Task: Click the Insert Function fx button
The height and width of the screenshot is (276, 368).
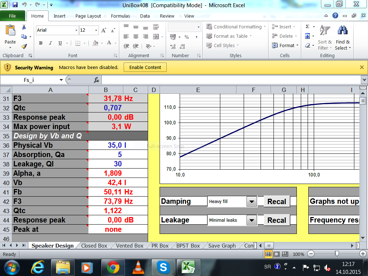Action: tap(96, 80)
